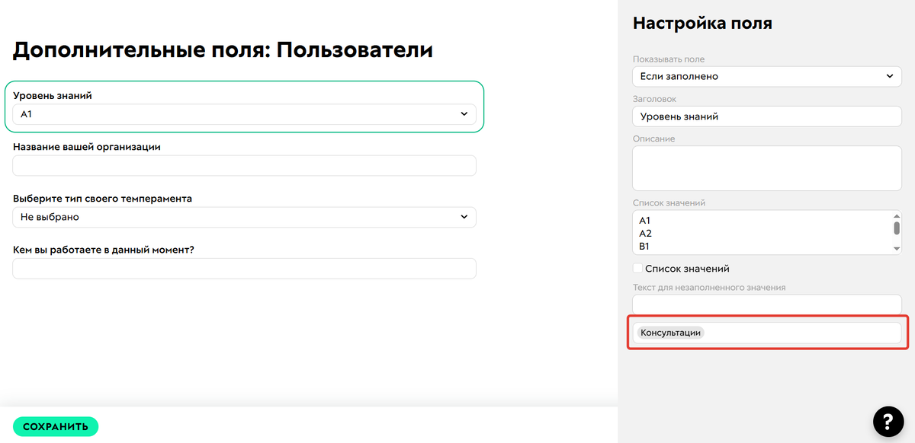Toggle the Список значений checkbox

[637, 268]
